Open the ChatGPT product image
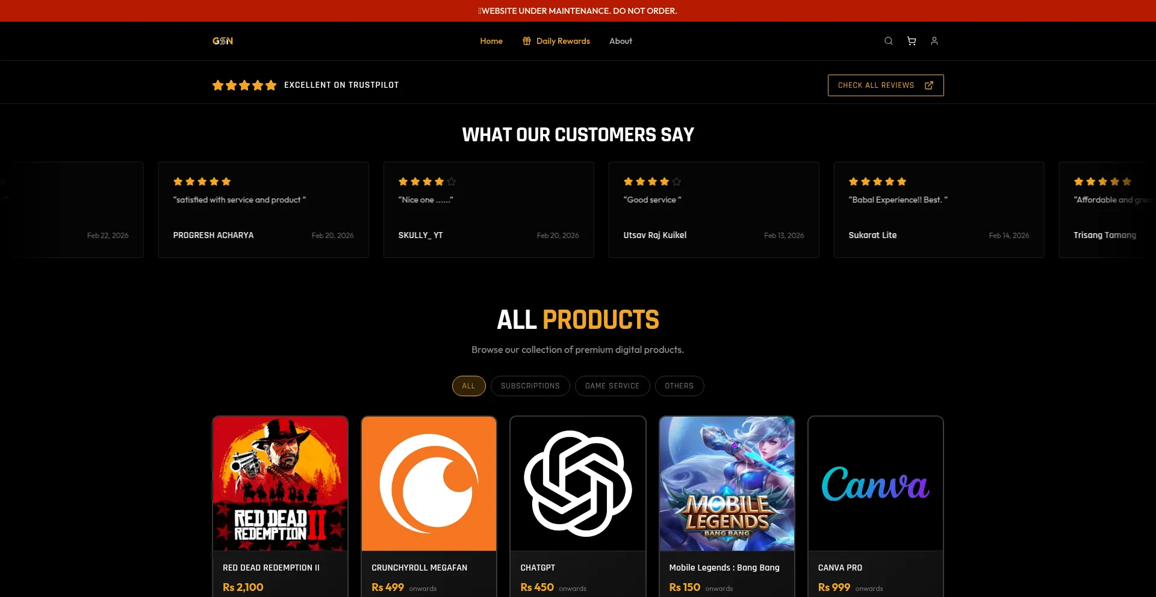The image size is (1156, 597). pos(578,483)
